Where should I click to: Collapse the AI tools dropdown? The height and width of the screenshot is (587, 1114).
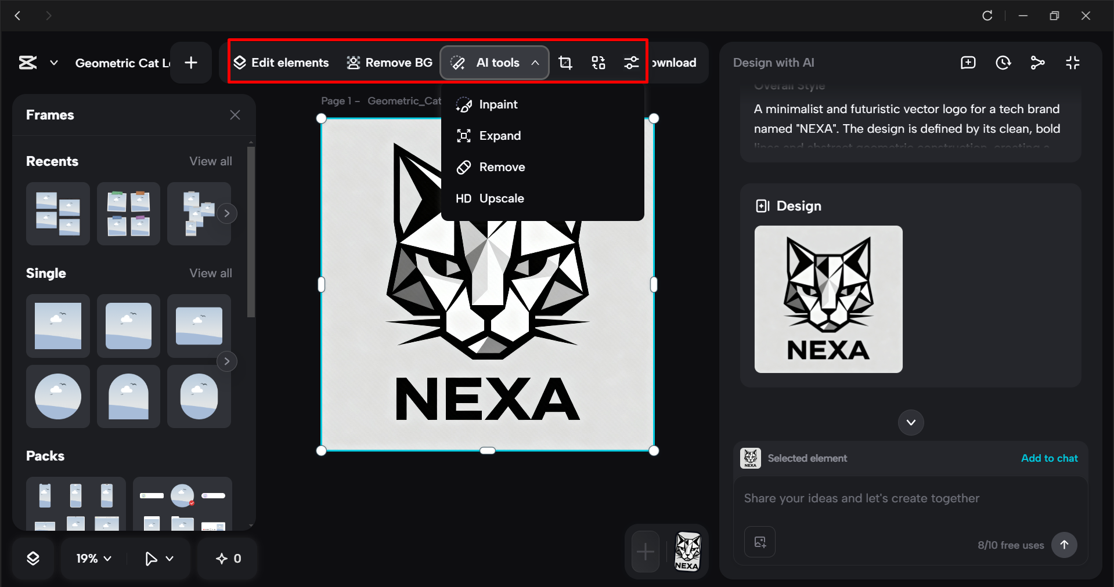click(535, 63)
